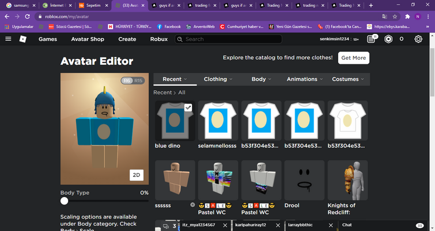Image resolution: width=435 pixels, height=231 pixels.
Task: Open the settings gear icon
Action: click(x=418, y=39)
